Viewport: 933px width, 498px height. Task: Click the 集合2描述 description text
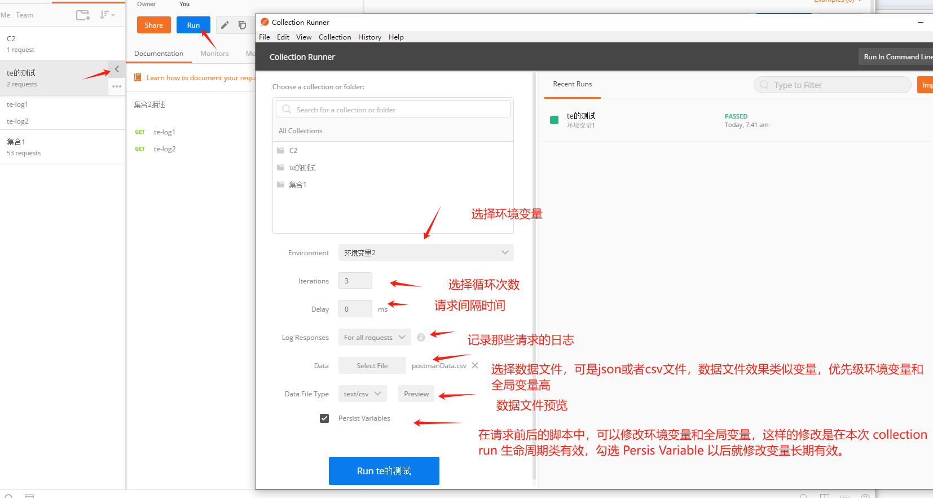click(149, 104)
